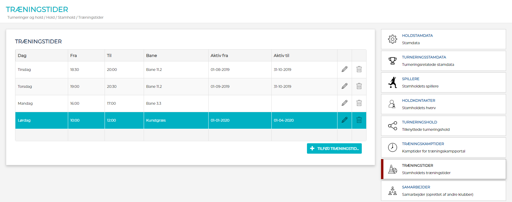
Task: Edit the Mandag training time
Action: click(x=344, y=103)
